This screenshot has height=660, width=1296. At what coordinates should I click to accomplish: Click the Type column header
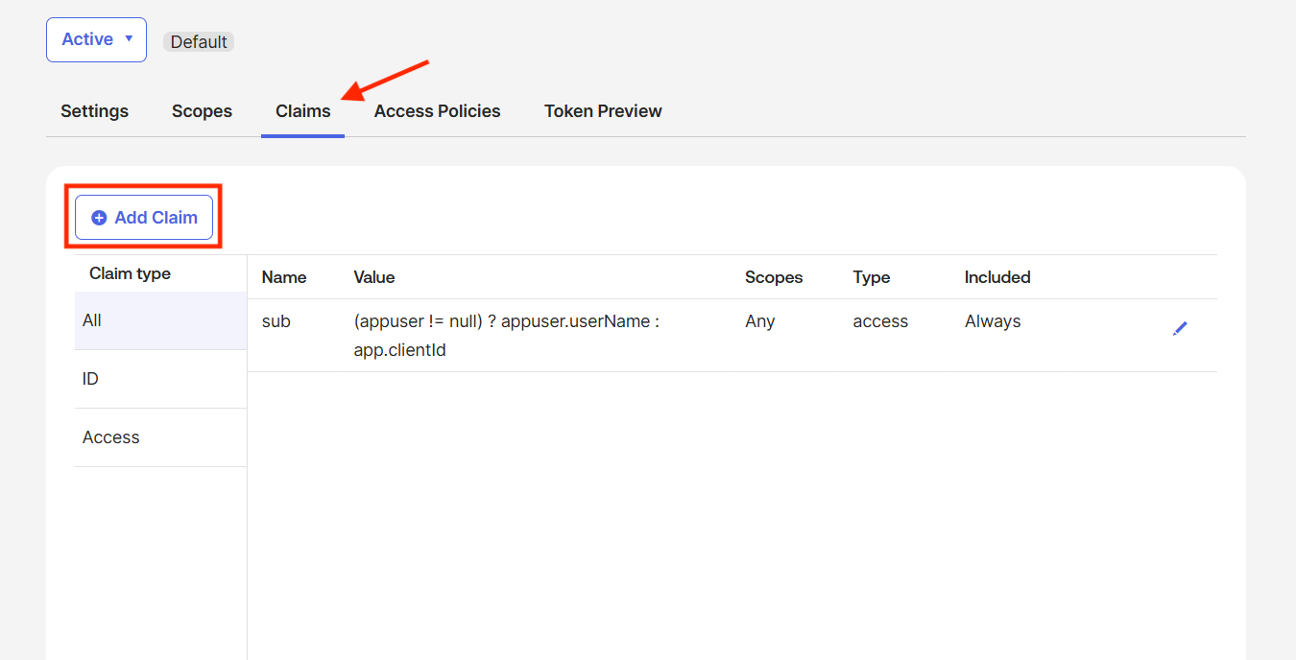(871, 277)
